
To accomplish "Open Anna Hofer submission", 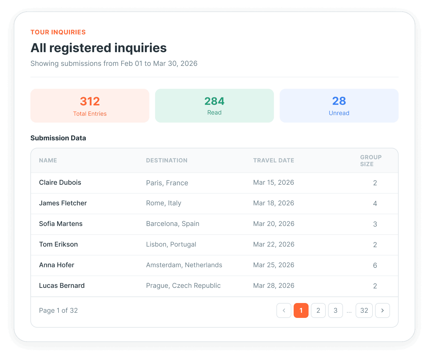I will (214, 265).
